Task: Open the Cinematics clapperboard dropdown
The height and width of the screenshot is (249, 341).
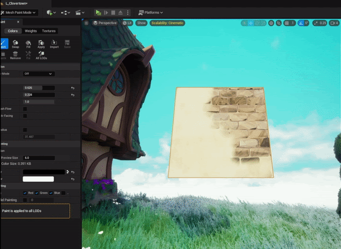Action: pyautogui.click(x=80, y=13)
